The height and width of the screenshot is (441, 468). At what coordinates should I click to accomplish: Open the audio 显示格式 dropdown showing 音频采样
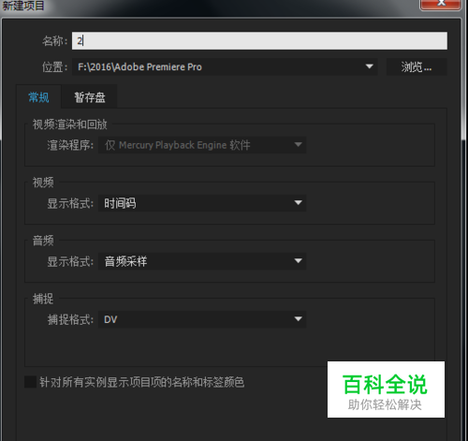202,261
